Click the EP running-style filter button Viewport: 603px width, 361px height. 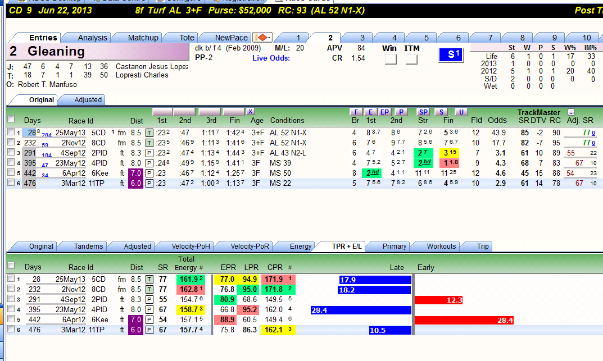coord(384,112)
